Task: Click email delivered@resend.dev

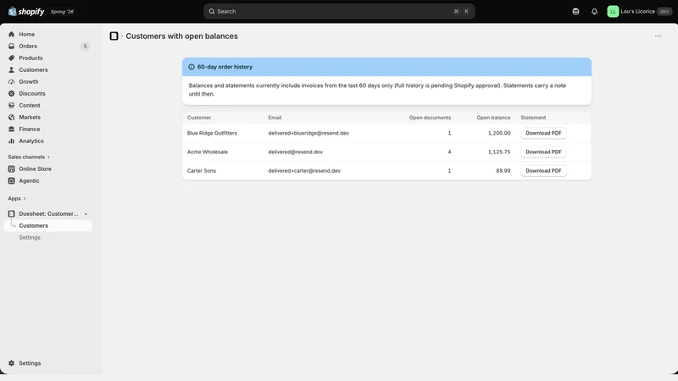Action: (x=295, y=152)
